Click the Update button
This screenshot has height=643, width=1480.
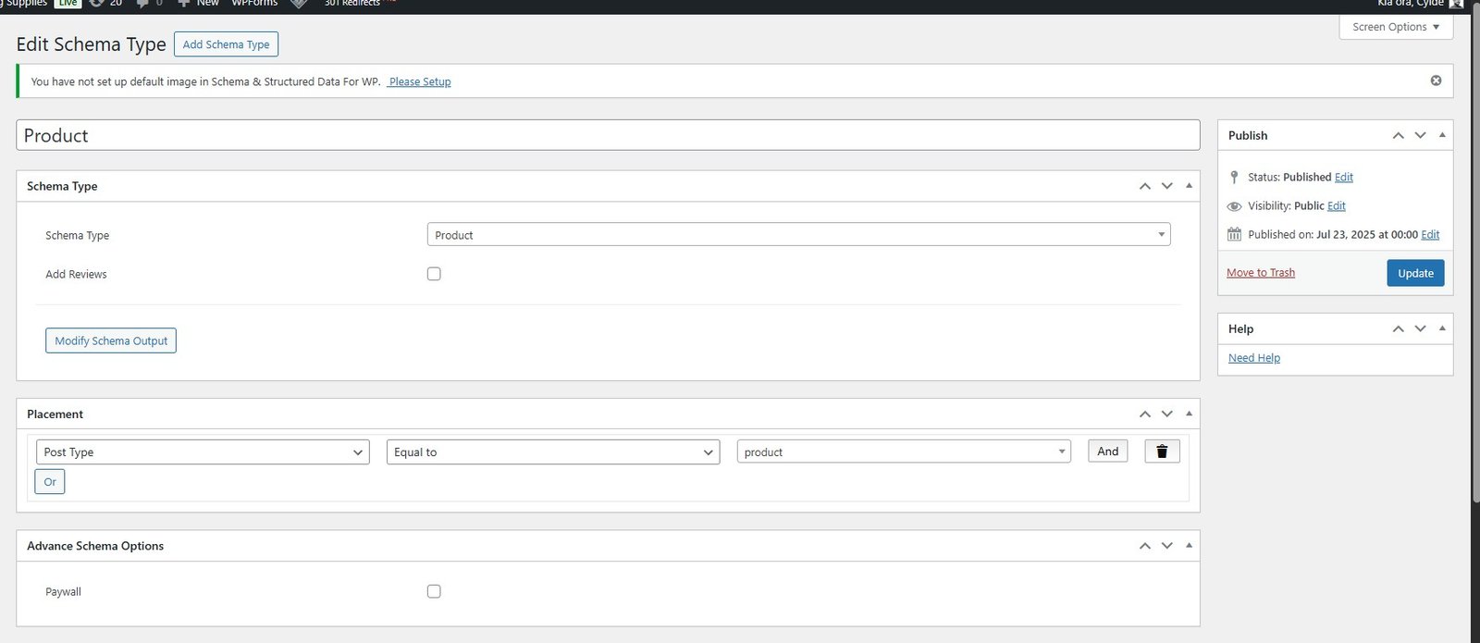point(1414,273)
